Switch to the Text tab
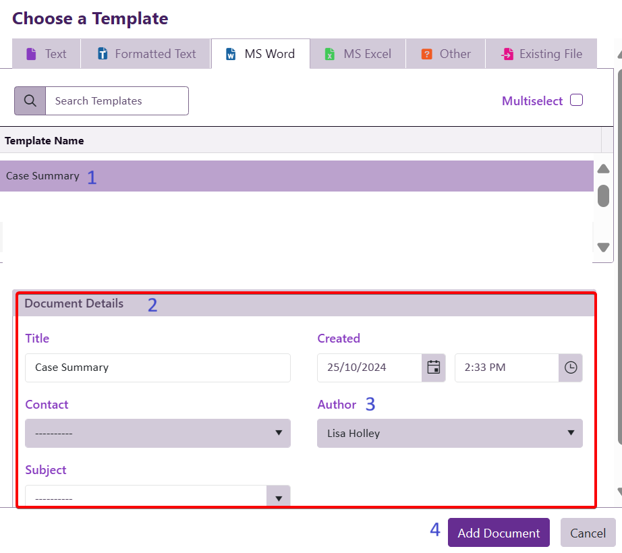622x553 pixels. (x=46, y=54)
